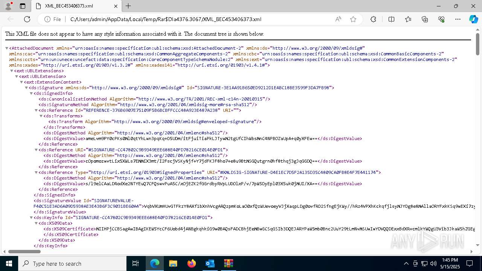
Task: Open the notification center
Action: [470, 263]
